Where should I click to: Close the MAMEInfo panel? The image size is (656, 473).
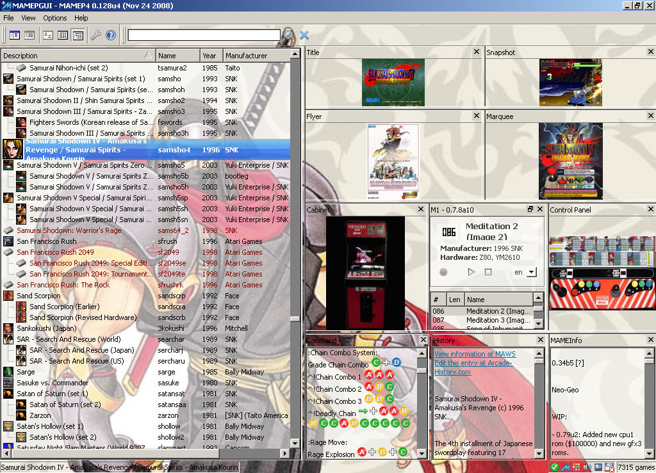click(651, 340)
